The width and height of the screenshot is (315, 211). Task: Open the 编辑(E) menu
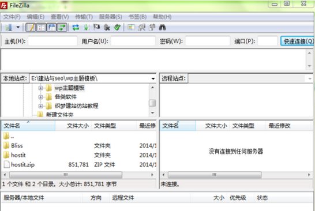point(36,17)
